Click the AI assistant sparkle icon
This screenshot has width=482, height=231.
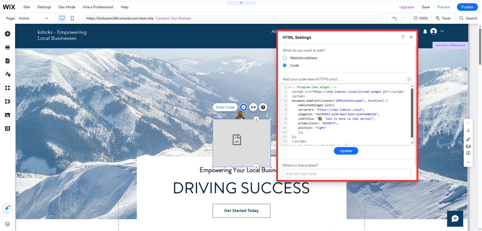(8, 208)
